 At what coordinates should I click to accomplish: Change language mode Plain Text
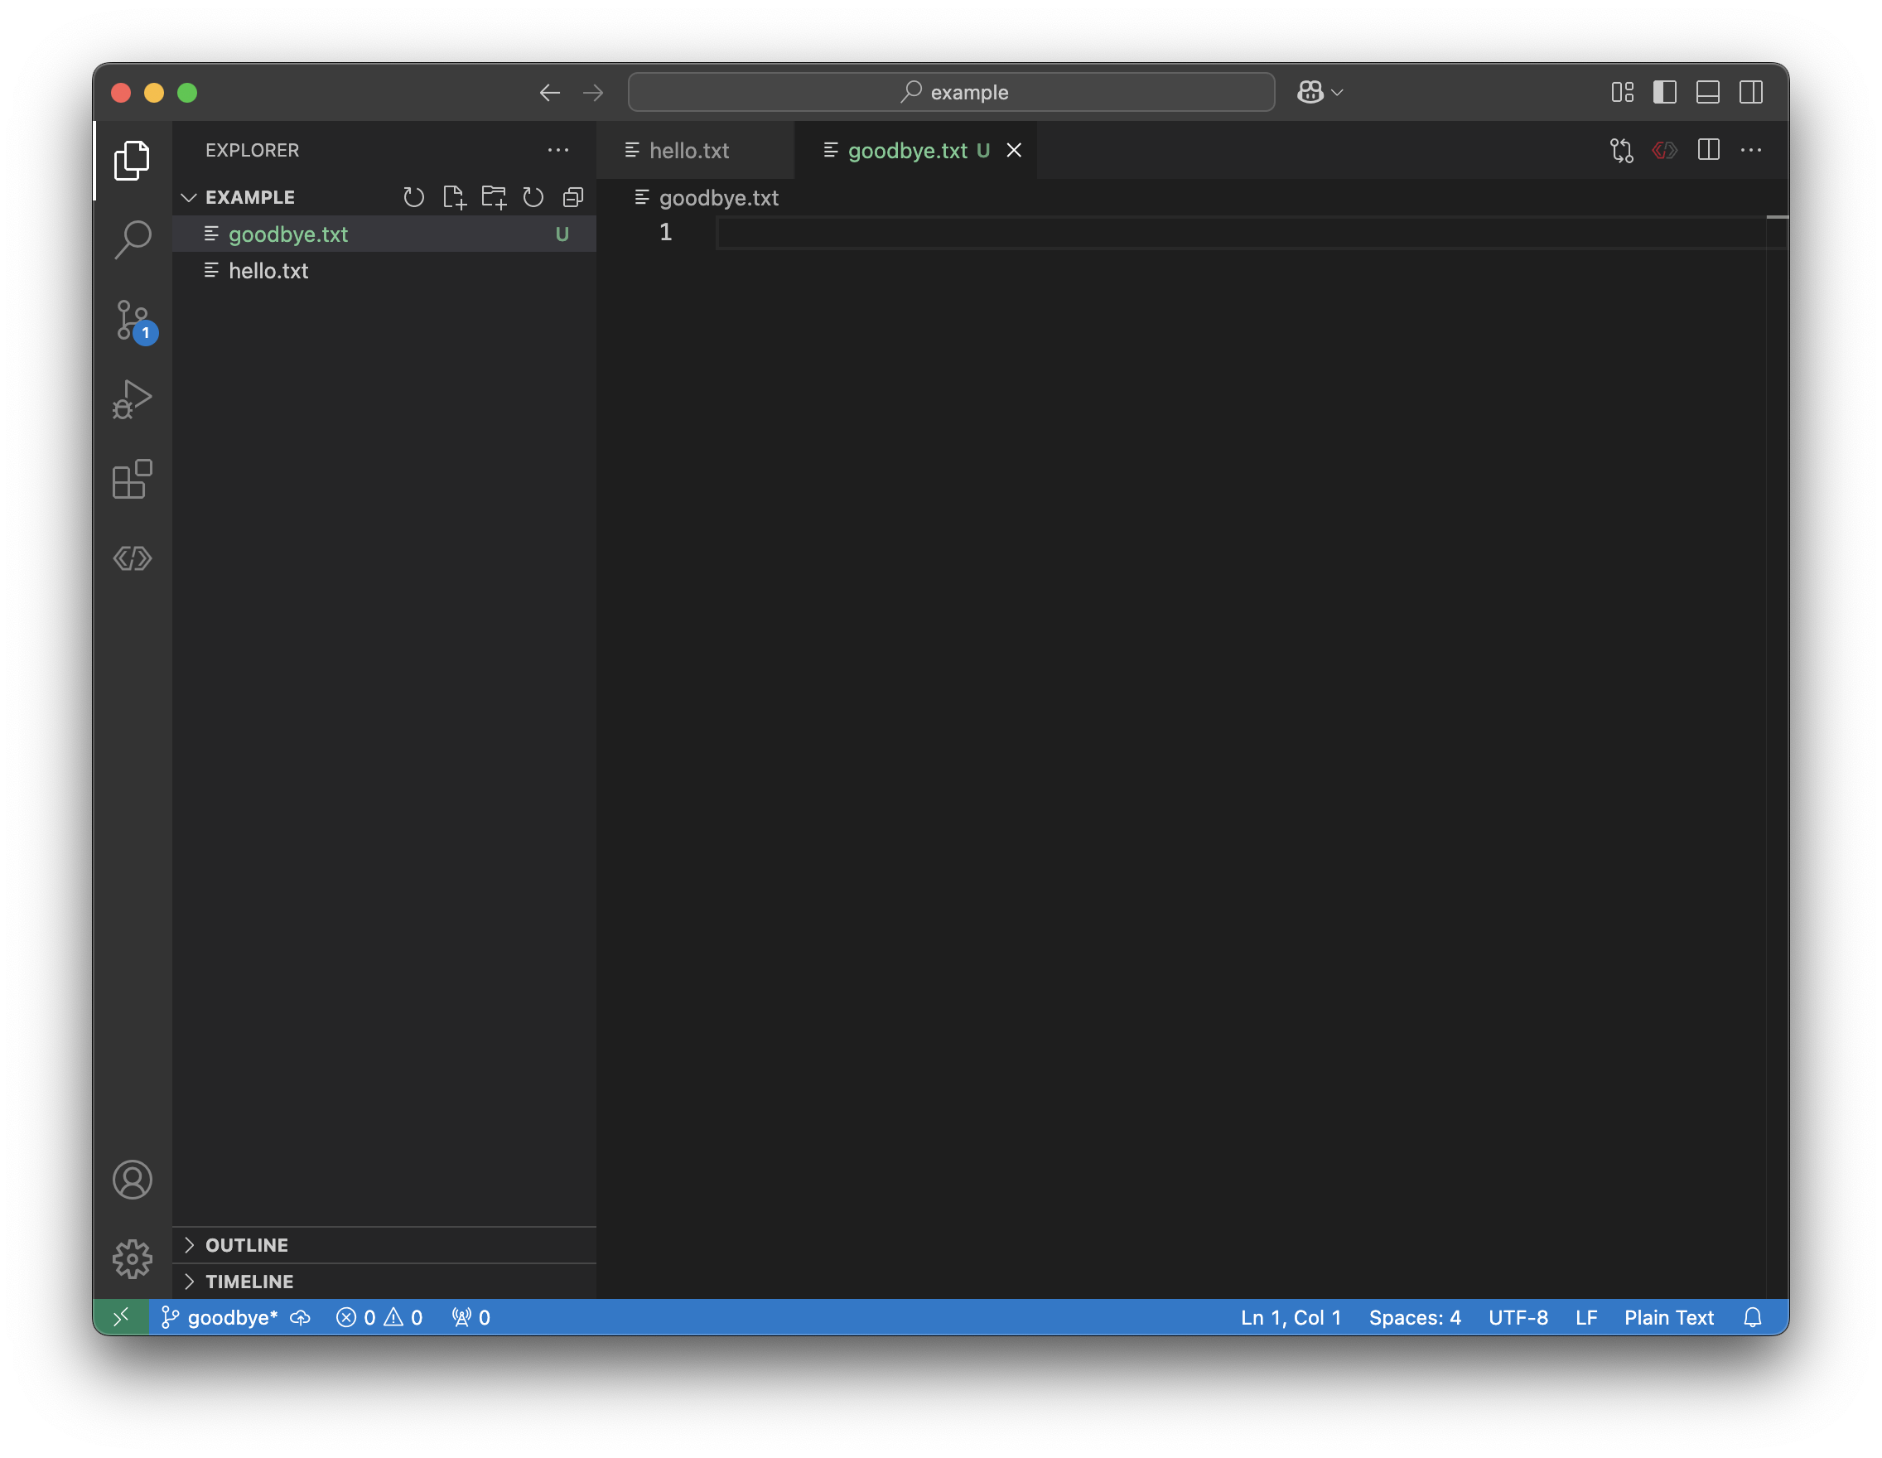pos(1669,1317)
